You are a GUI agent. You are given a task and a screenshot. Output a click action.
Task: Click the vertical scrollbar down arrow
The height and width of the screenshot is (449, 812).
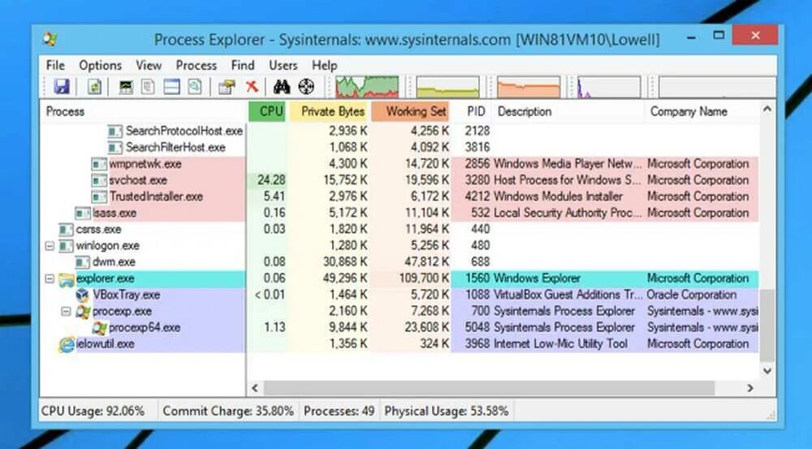pos(767,371)
